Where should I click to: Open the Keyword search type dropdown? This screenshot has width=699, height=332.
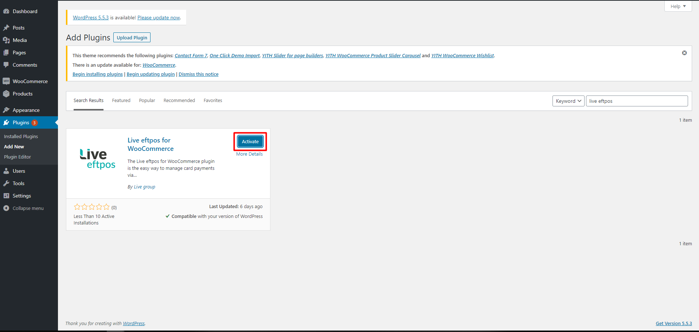coord(569,101)
